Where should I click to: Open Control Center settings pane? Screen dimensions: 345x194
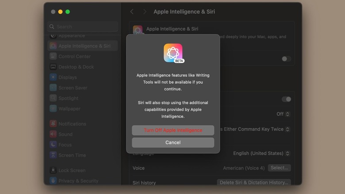83,56
